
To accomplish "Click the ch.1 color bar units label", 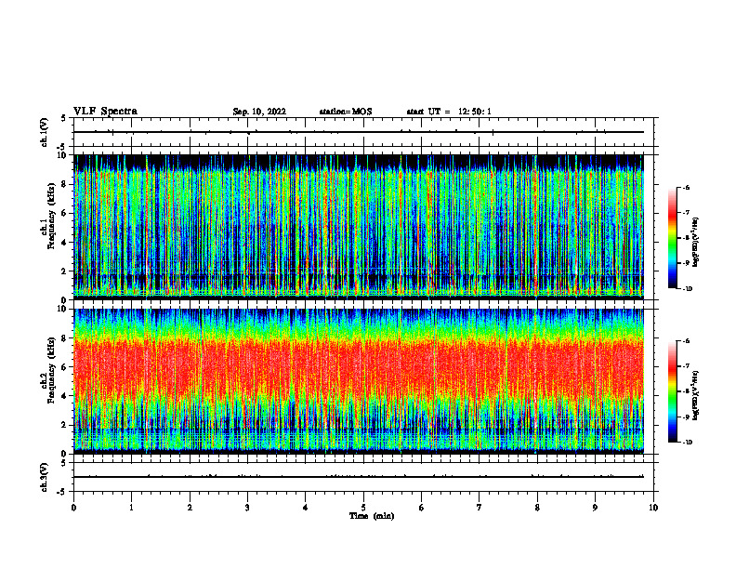I will click(x=696, y=243).
